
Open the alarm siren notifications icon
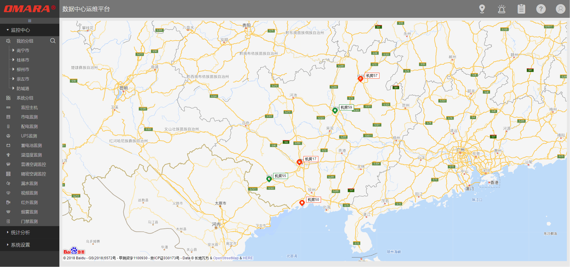pos(502,9)
